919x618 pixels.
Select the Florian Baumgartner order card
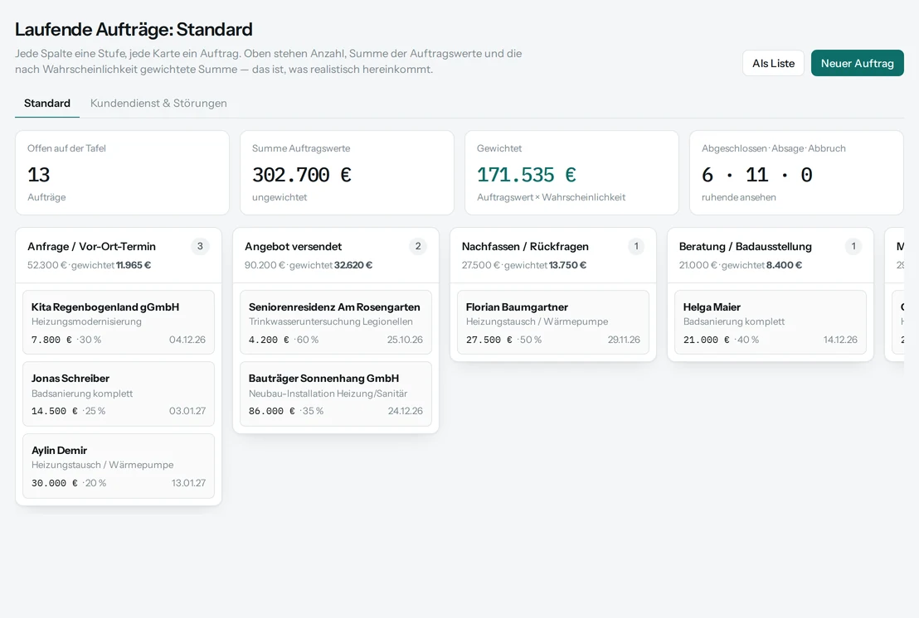(x=552, y=322)
